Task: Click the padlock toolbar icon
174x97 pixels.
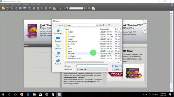Action: [x=54, y=8]
